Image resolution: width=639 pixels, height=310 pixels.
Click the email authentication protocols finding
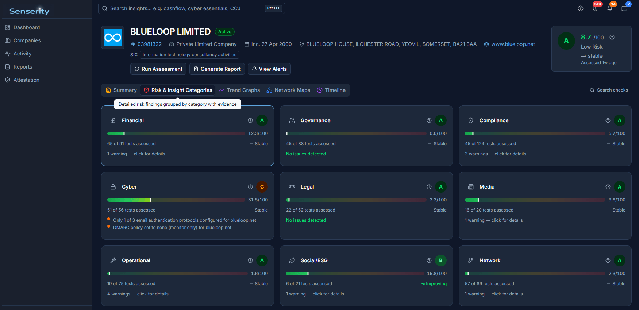click(x=185, y=220)
